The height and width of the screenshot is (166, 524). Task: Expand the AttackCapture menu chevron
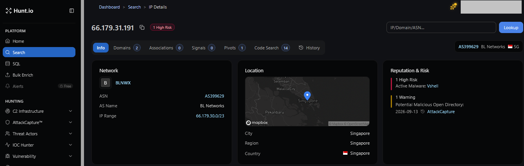[70, 122]
